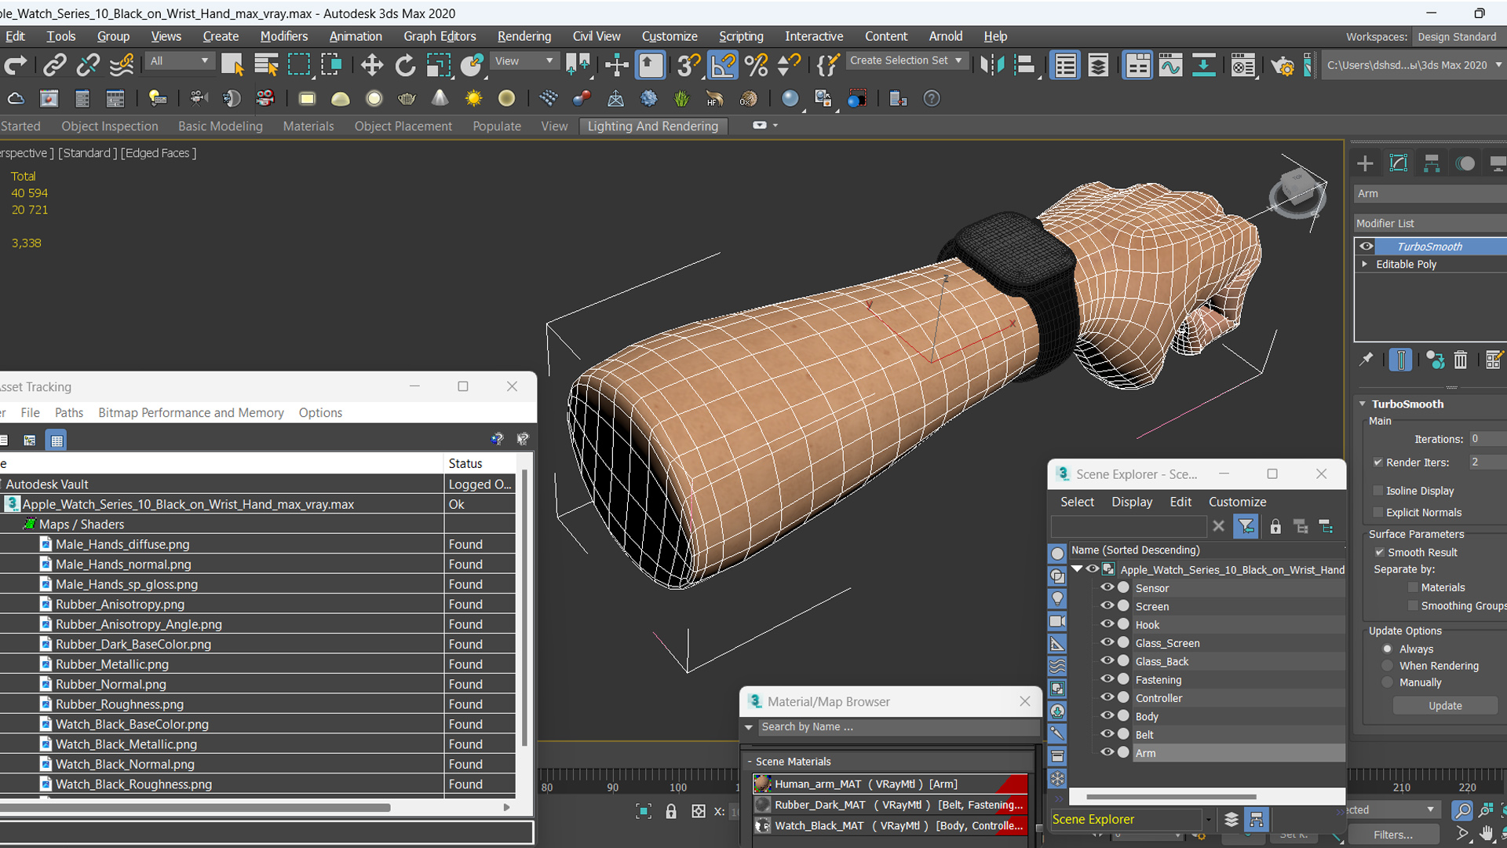1507x848 pixels.
Task: Click the Filters... button
Action: (x=1393, y=835)
